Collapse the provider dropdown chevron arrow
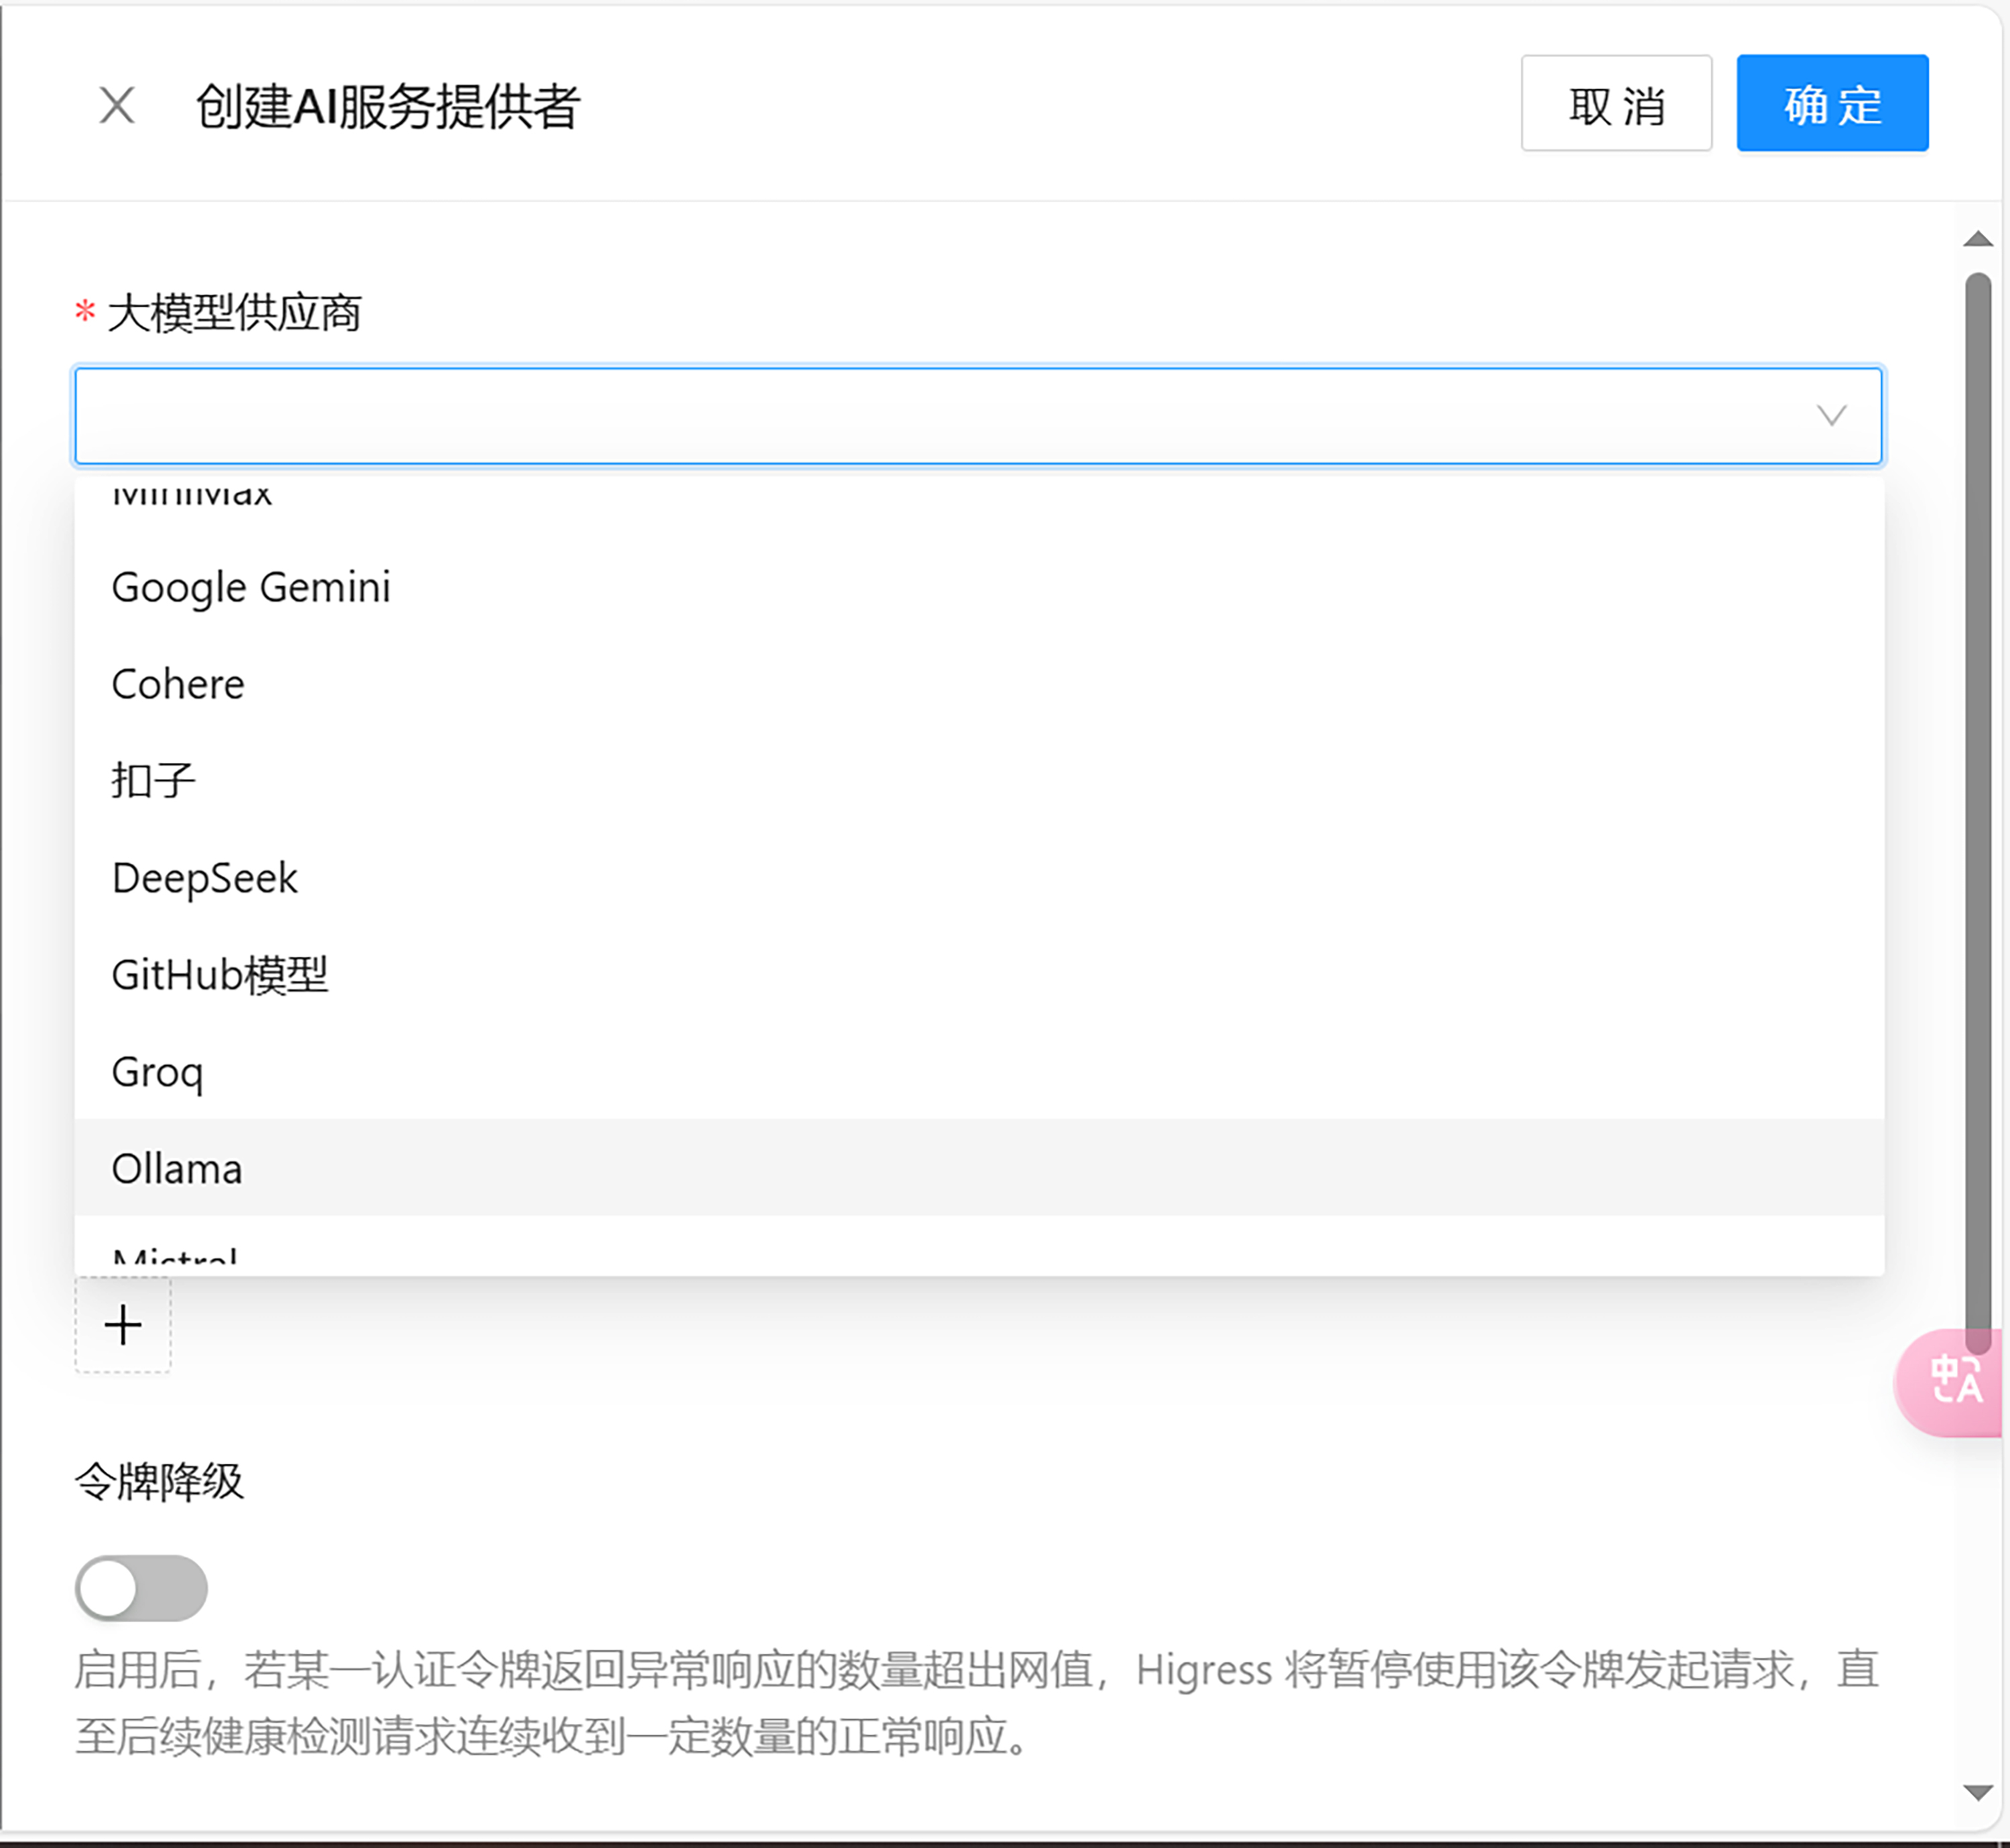 [x=1831, y=415]
